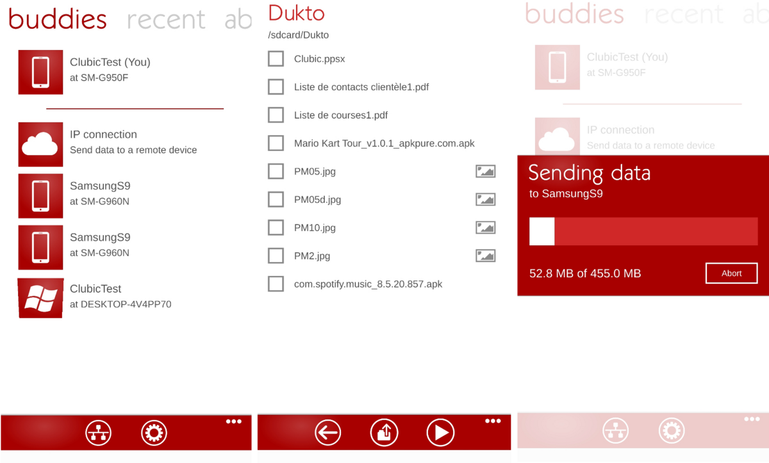This screenshot has width=769, height=463.
Task: Select file name Liste de courses1.pdf
Action: point(341,115)
